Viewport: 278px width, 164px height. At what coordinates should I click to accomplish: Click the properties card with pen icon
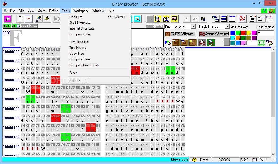[261, 18]
